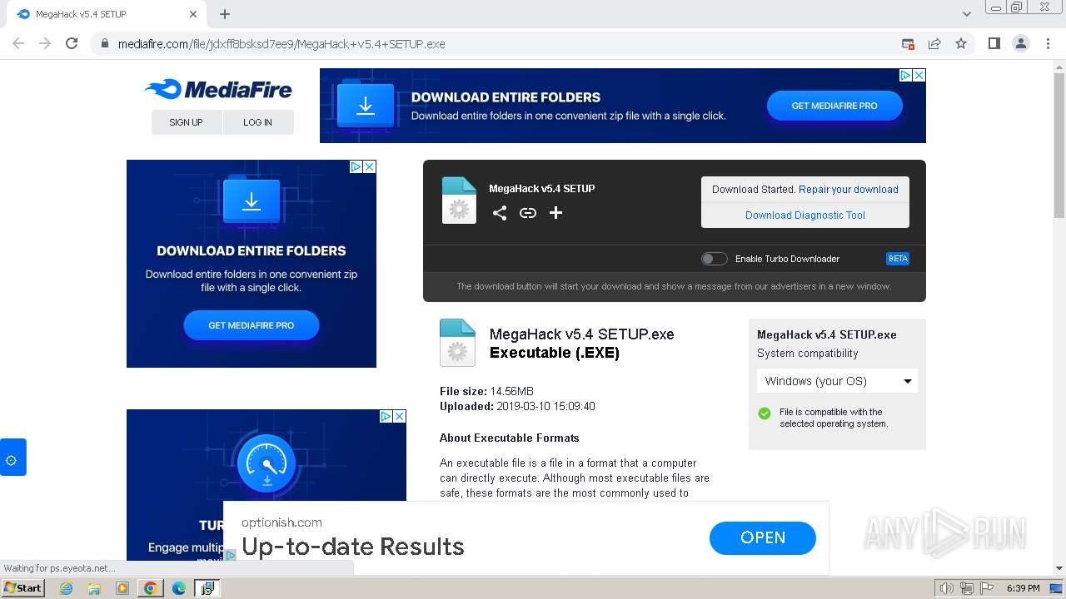Image resolution: width=1066 pixels, height=599 pixels.
Task: Click the site lock icon
Action: 105,43
